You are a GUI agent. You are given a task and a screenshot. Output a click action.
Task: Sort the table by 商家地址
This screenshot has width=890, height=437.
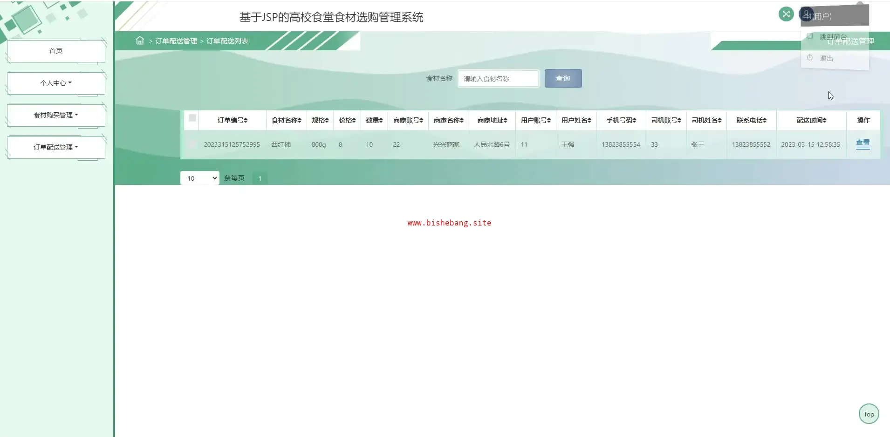click(492, 120)
